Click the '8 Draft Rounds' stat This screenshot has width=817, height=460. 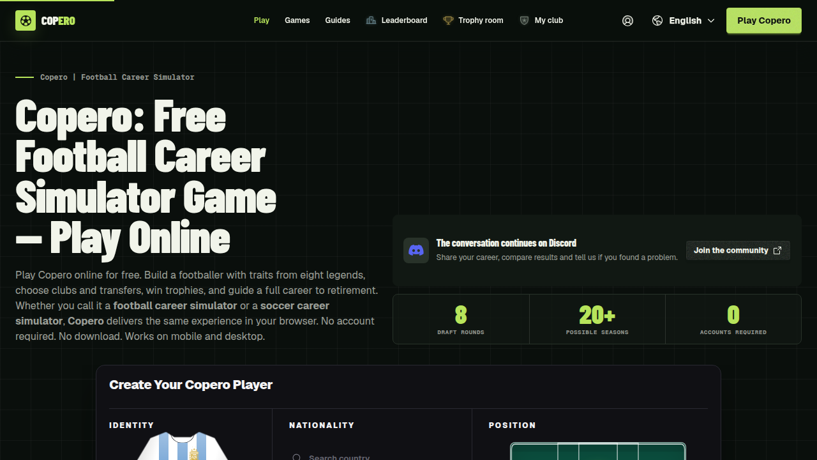461,319
